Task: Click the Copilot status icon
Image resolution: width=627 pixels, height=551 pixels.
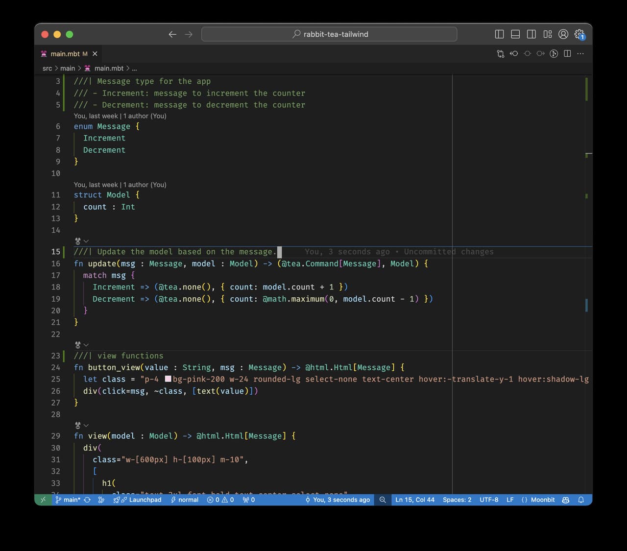Action: click(x=566, y=500)
